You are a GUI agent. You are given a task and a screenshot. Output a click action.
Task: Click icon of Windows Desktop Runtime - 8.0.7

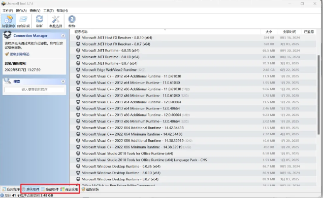coord(78,179)
